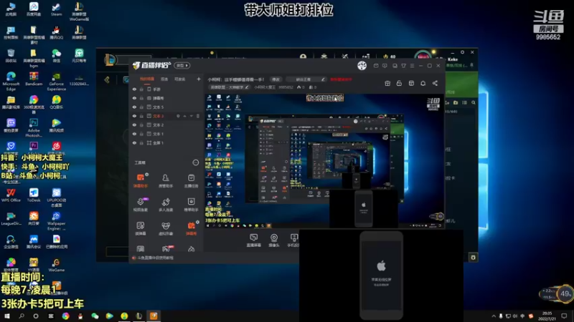
Task: Open user avatar in 直播伴侣 title bar
Action: [362, 66]
